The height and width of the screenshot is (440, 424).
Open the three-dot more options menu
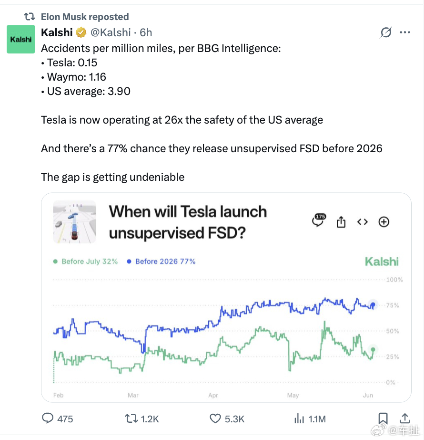(405, 32)
